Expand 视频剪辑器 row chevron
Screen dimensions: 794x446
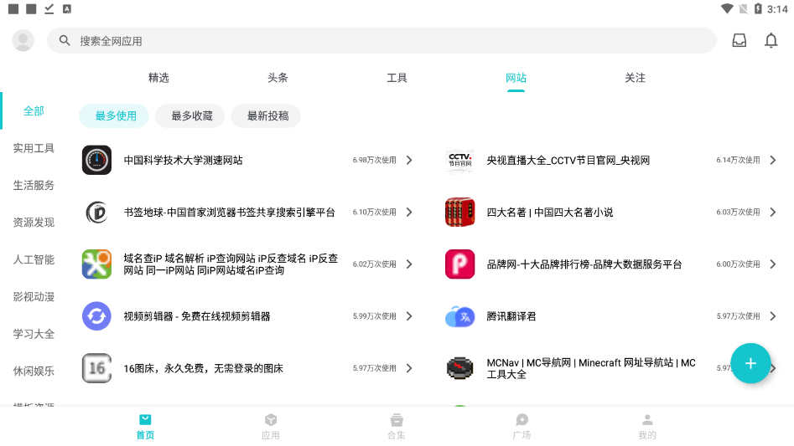409,316
